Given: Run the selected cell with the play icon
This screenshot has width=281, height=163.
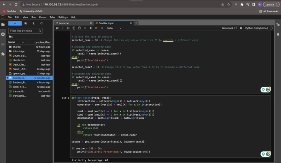Looking at the screenshot, I should coord(85,28).
